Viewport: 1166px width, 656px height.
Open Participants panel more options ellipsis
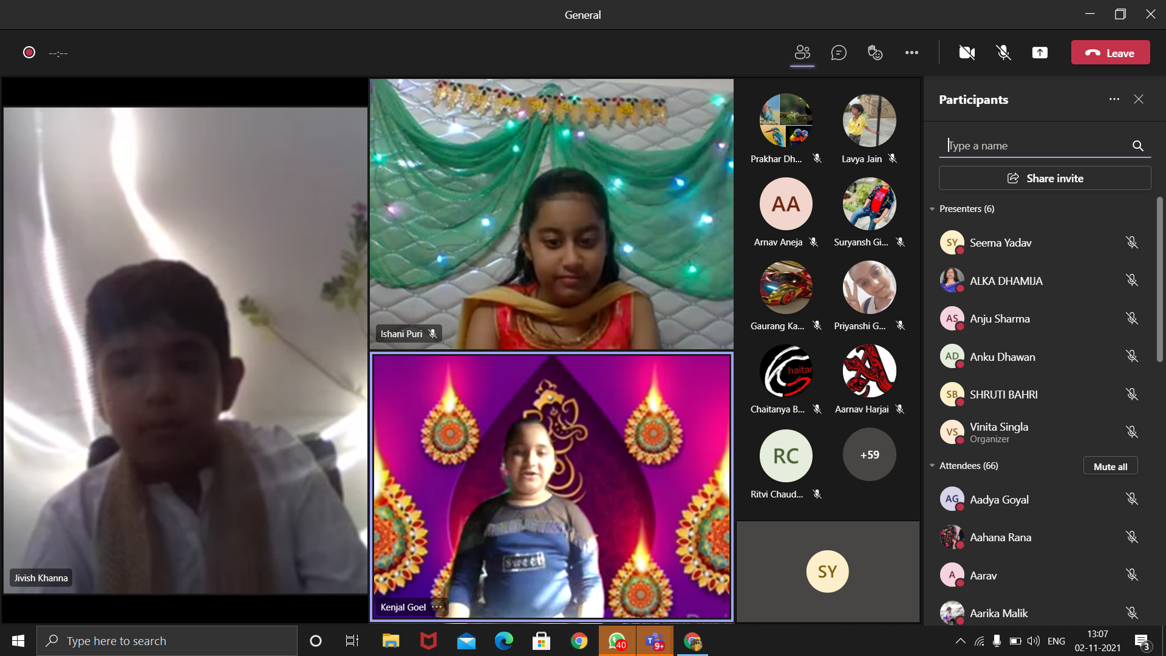(1114, 99)
